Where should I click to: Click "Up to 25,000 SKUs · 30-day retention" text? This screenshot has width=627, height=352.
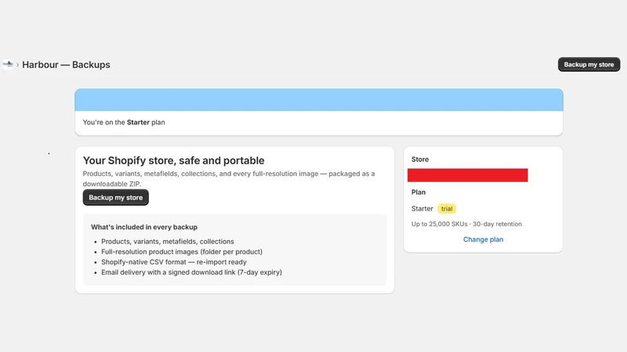pyautogui.click(x=466, y=224)
